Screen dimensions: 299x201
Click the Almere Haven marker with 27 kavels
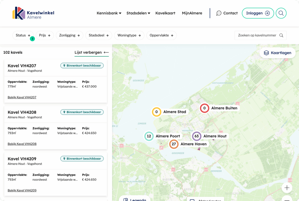tap(174, 144)
